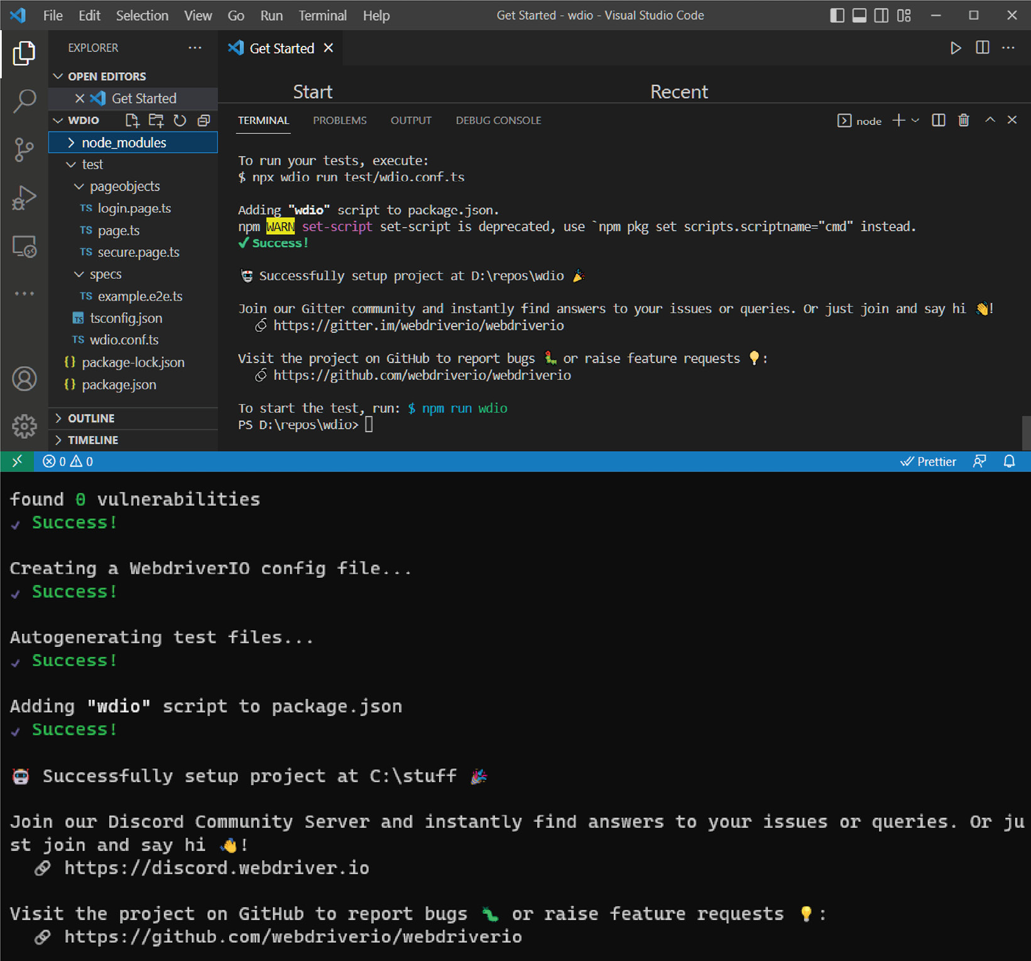Open login.page.ts file
Viewport: 1031px width, 961px height.
pyautogui.click(x=133, y=209)
